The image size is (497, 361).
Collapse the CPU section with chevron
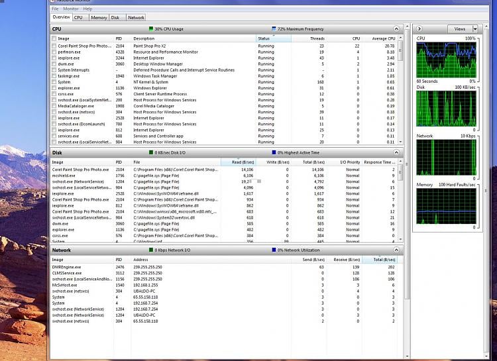[x=396, y=29]
